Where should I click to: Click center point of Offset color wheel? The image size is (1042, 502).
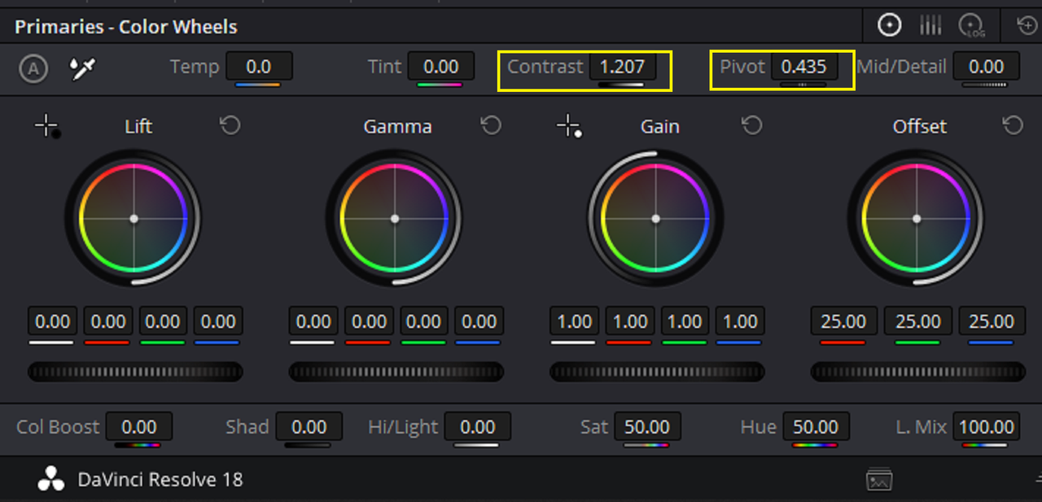917,219
